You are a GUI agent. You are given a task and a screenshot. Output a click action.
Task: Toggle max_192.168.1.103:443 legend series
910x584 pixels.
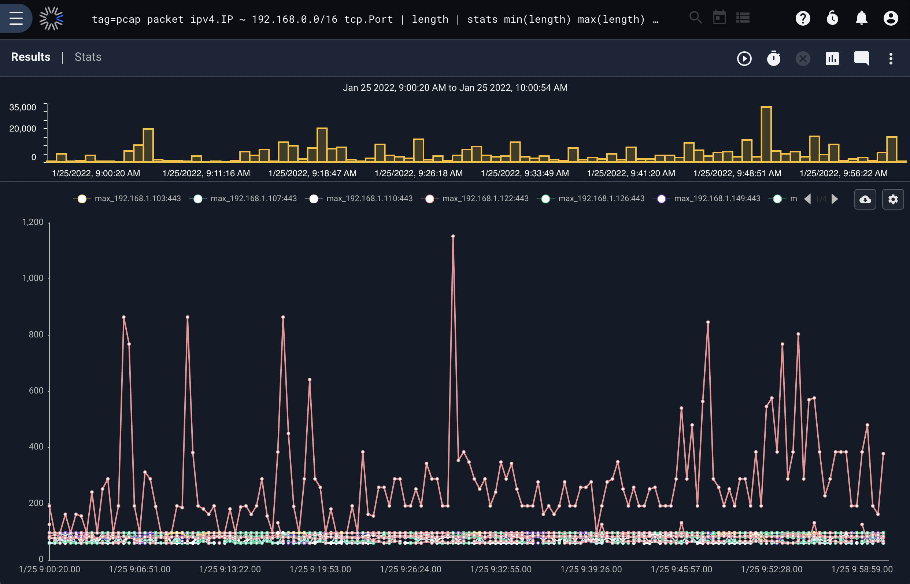point(127,199)
